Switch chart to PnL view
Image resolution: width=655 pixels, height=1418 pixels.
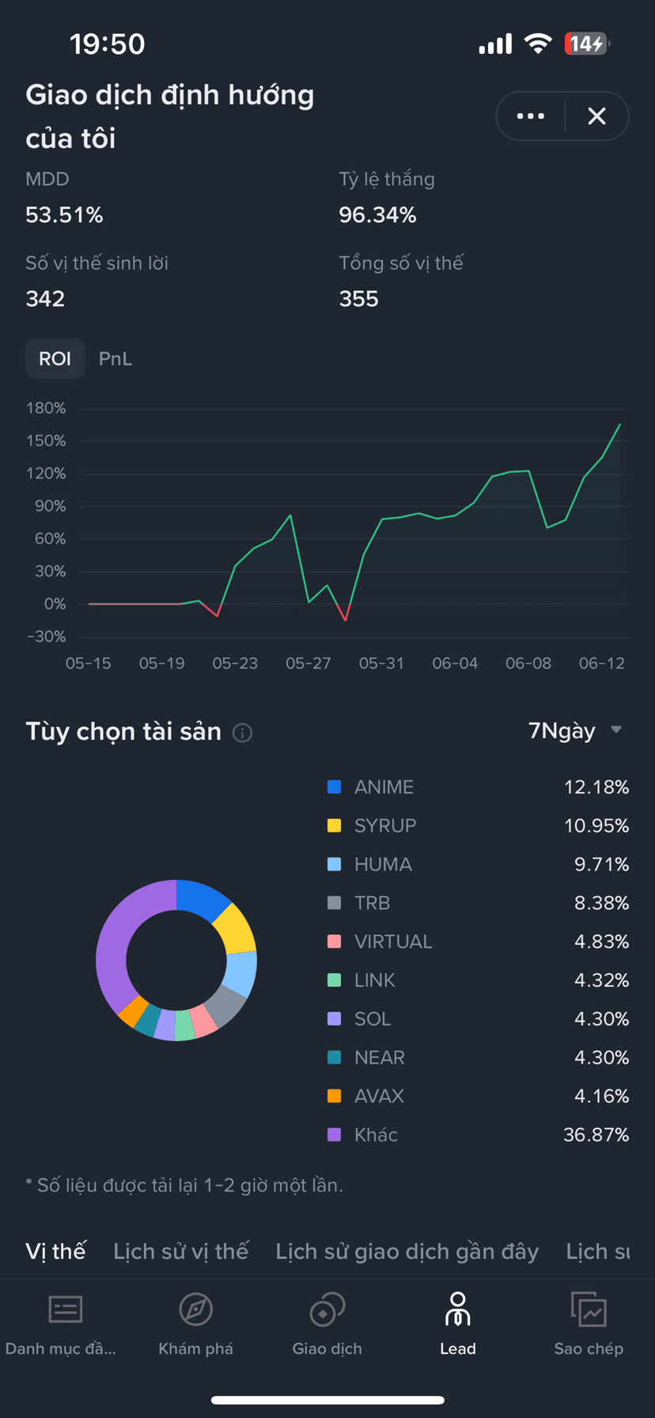coord(115,358)
